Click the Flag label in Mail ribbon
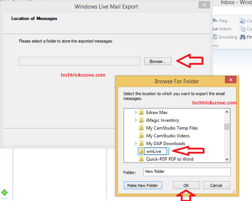 coord(223,21)
